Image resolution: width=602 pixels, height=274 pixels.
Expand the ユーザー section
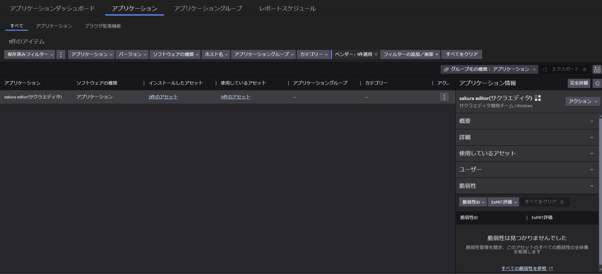[527, 169]
